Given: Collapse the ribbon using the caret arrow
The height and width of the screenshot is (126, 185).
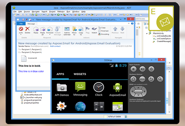Looking at the screenshot, I should point(129,24).
